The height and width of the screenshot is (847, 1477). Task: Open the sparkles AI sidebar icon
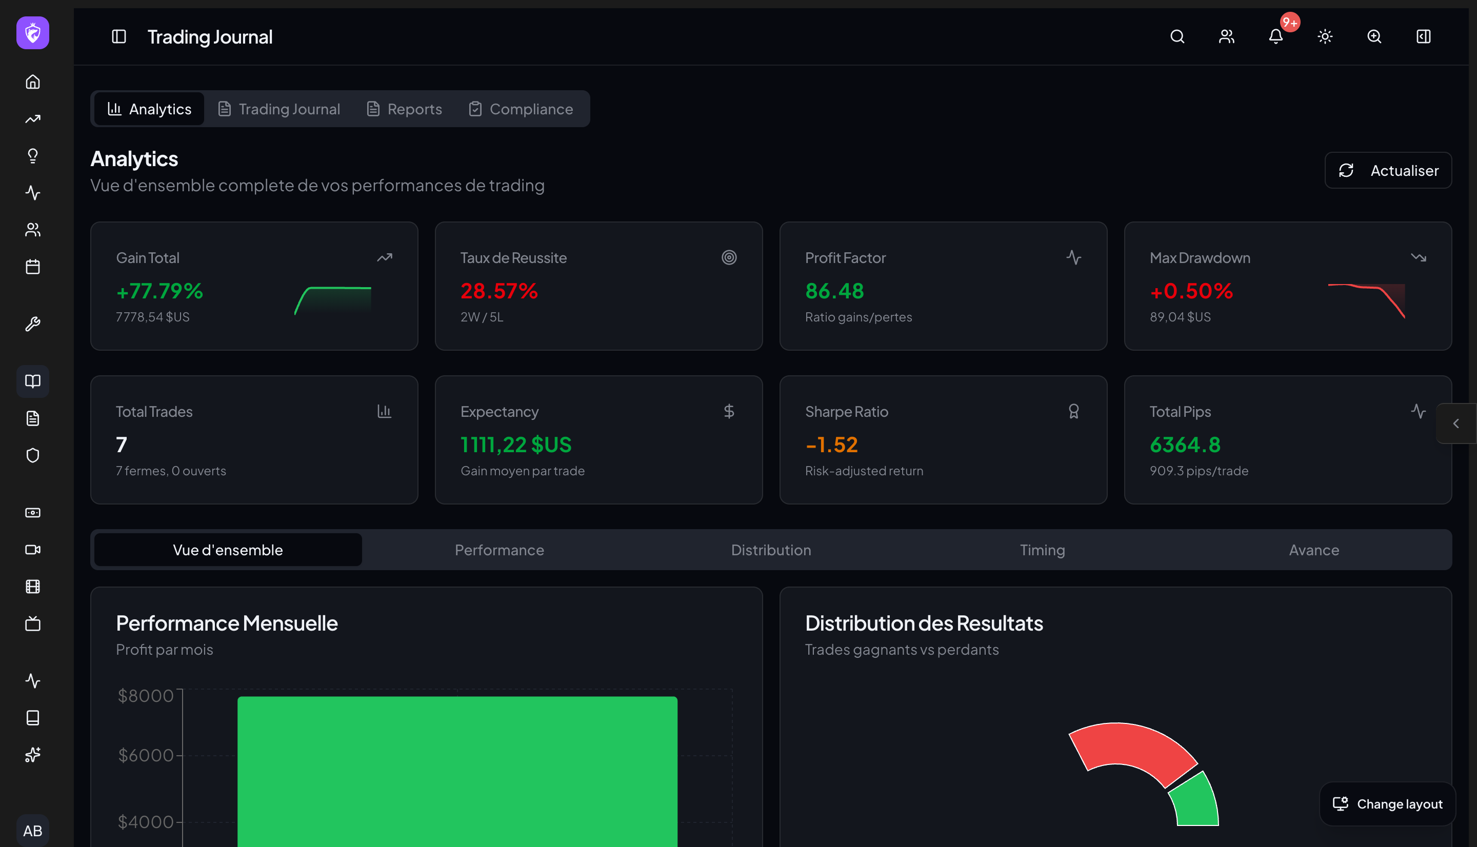(x=33, y=755)
